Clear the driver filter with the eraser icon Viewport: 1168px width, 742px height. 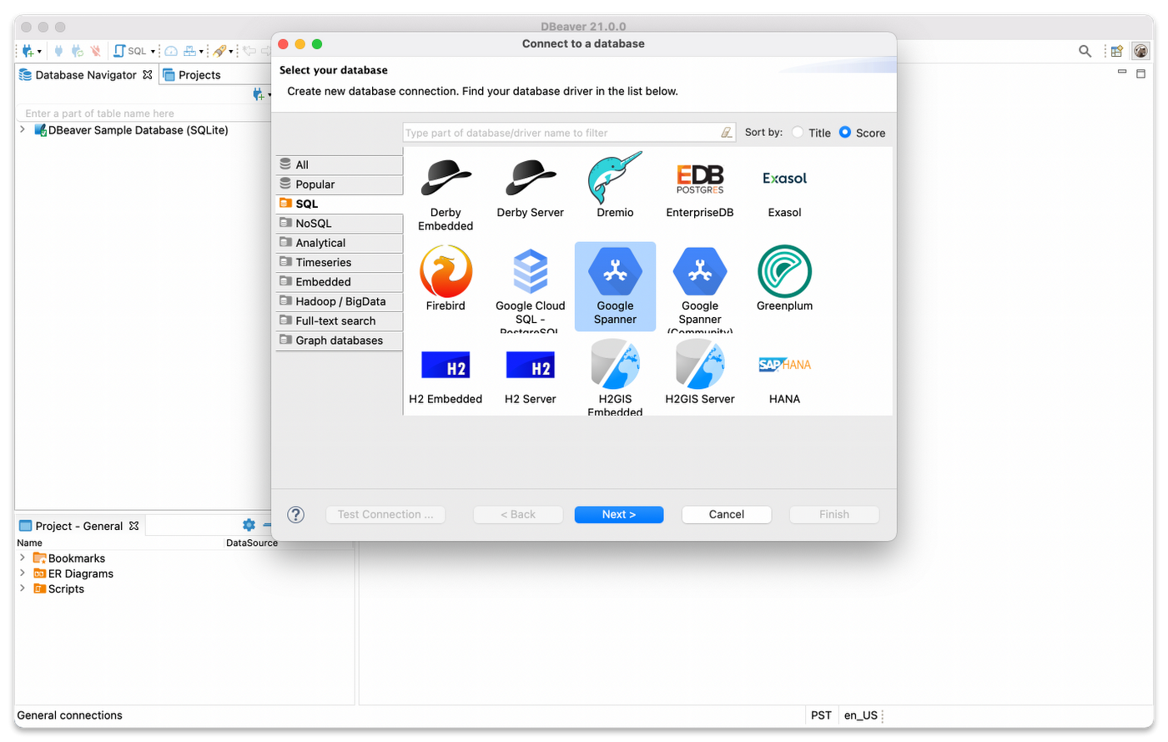coord(727,133)
